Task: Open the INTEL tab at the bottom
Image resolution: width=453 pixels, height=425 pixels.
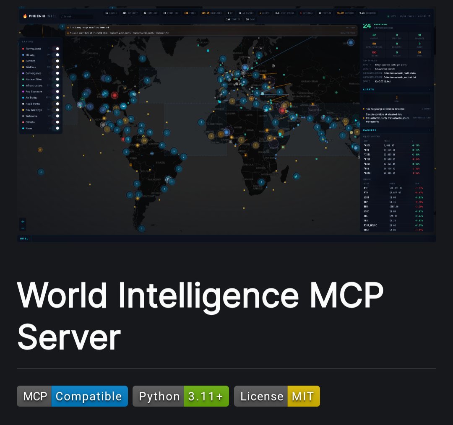Action: coord(24,238)
